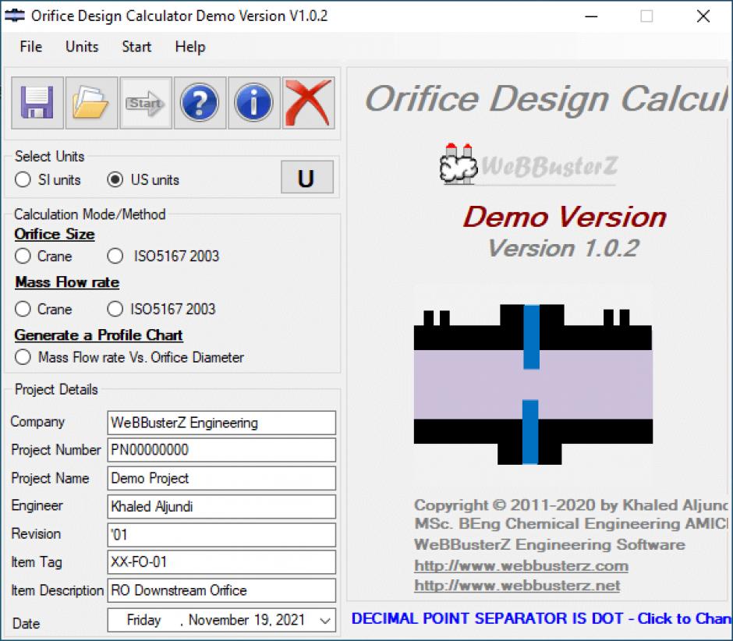Select Mass Flow rate Vs. Orifice Diameter
This screenshot has width=733, height=641.
tap(23, 357)
